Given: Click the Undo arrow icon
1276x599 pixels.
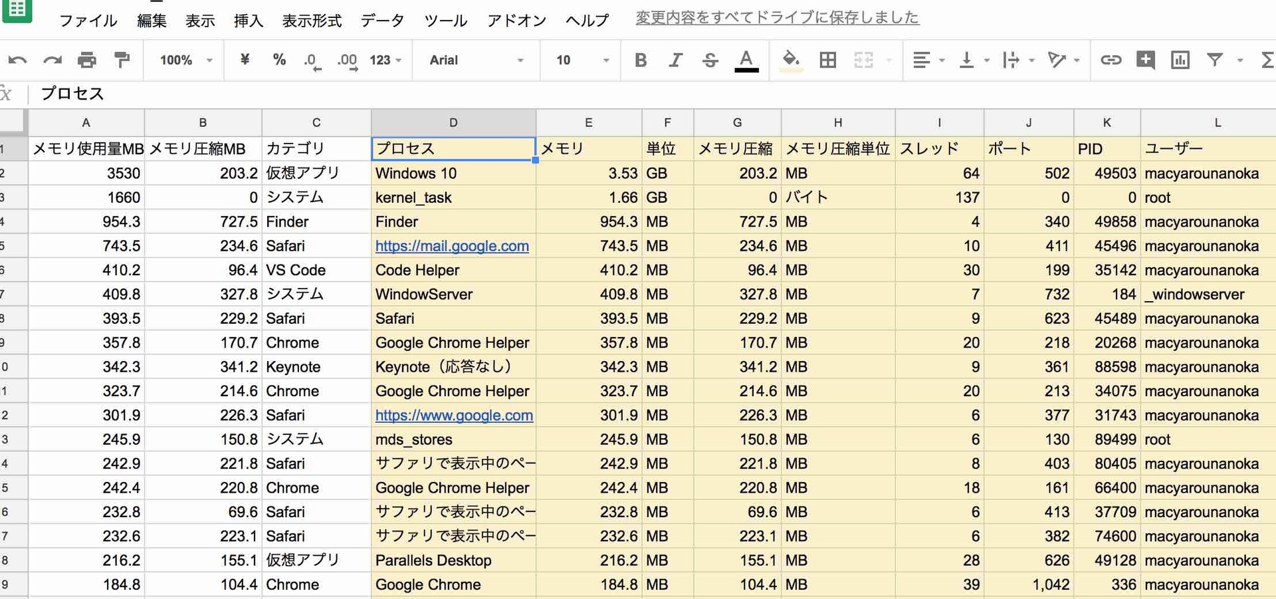Looking at the screenshot, I should [18, 60].
